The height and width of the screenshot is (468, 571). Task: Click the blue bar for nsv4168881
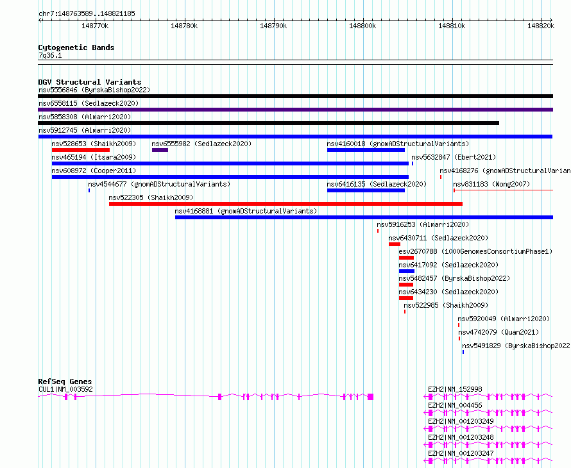tap(364, 217)
